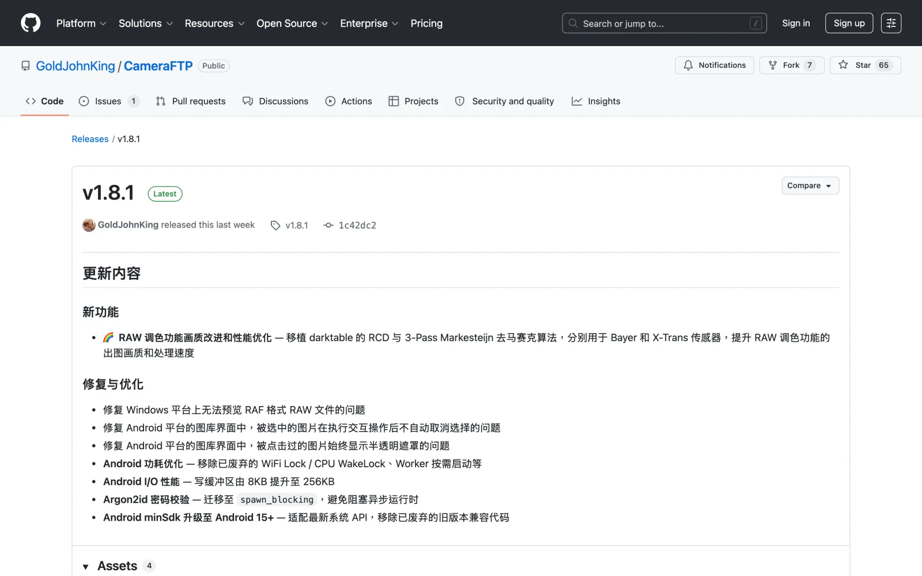Image resolution: width=922 pixels, height=576 pixels.
Task: Click the 新功能 heading
Action: pos(101,312)
